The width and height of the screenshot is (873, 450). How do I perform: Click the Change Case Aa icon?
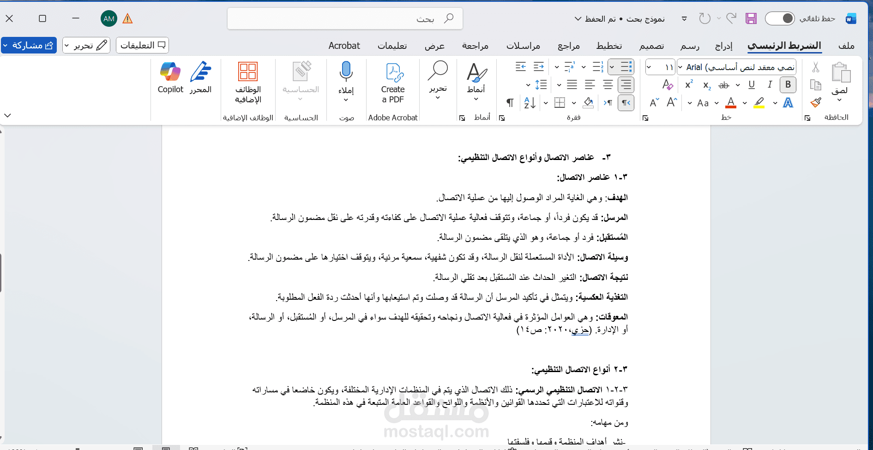point(703,103)
